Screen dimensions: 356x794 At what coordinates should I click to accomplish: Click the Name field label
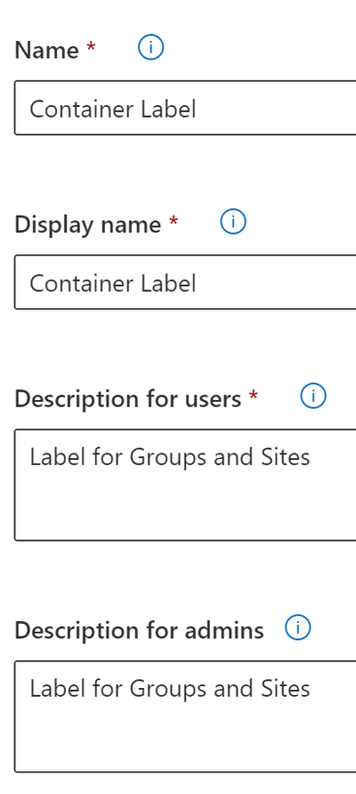pyautogui.click(x=46, y=50)
